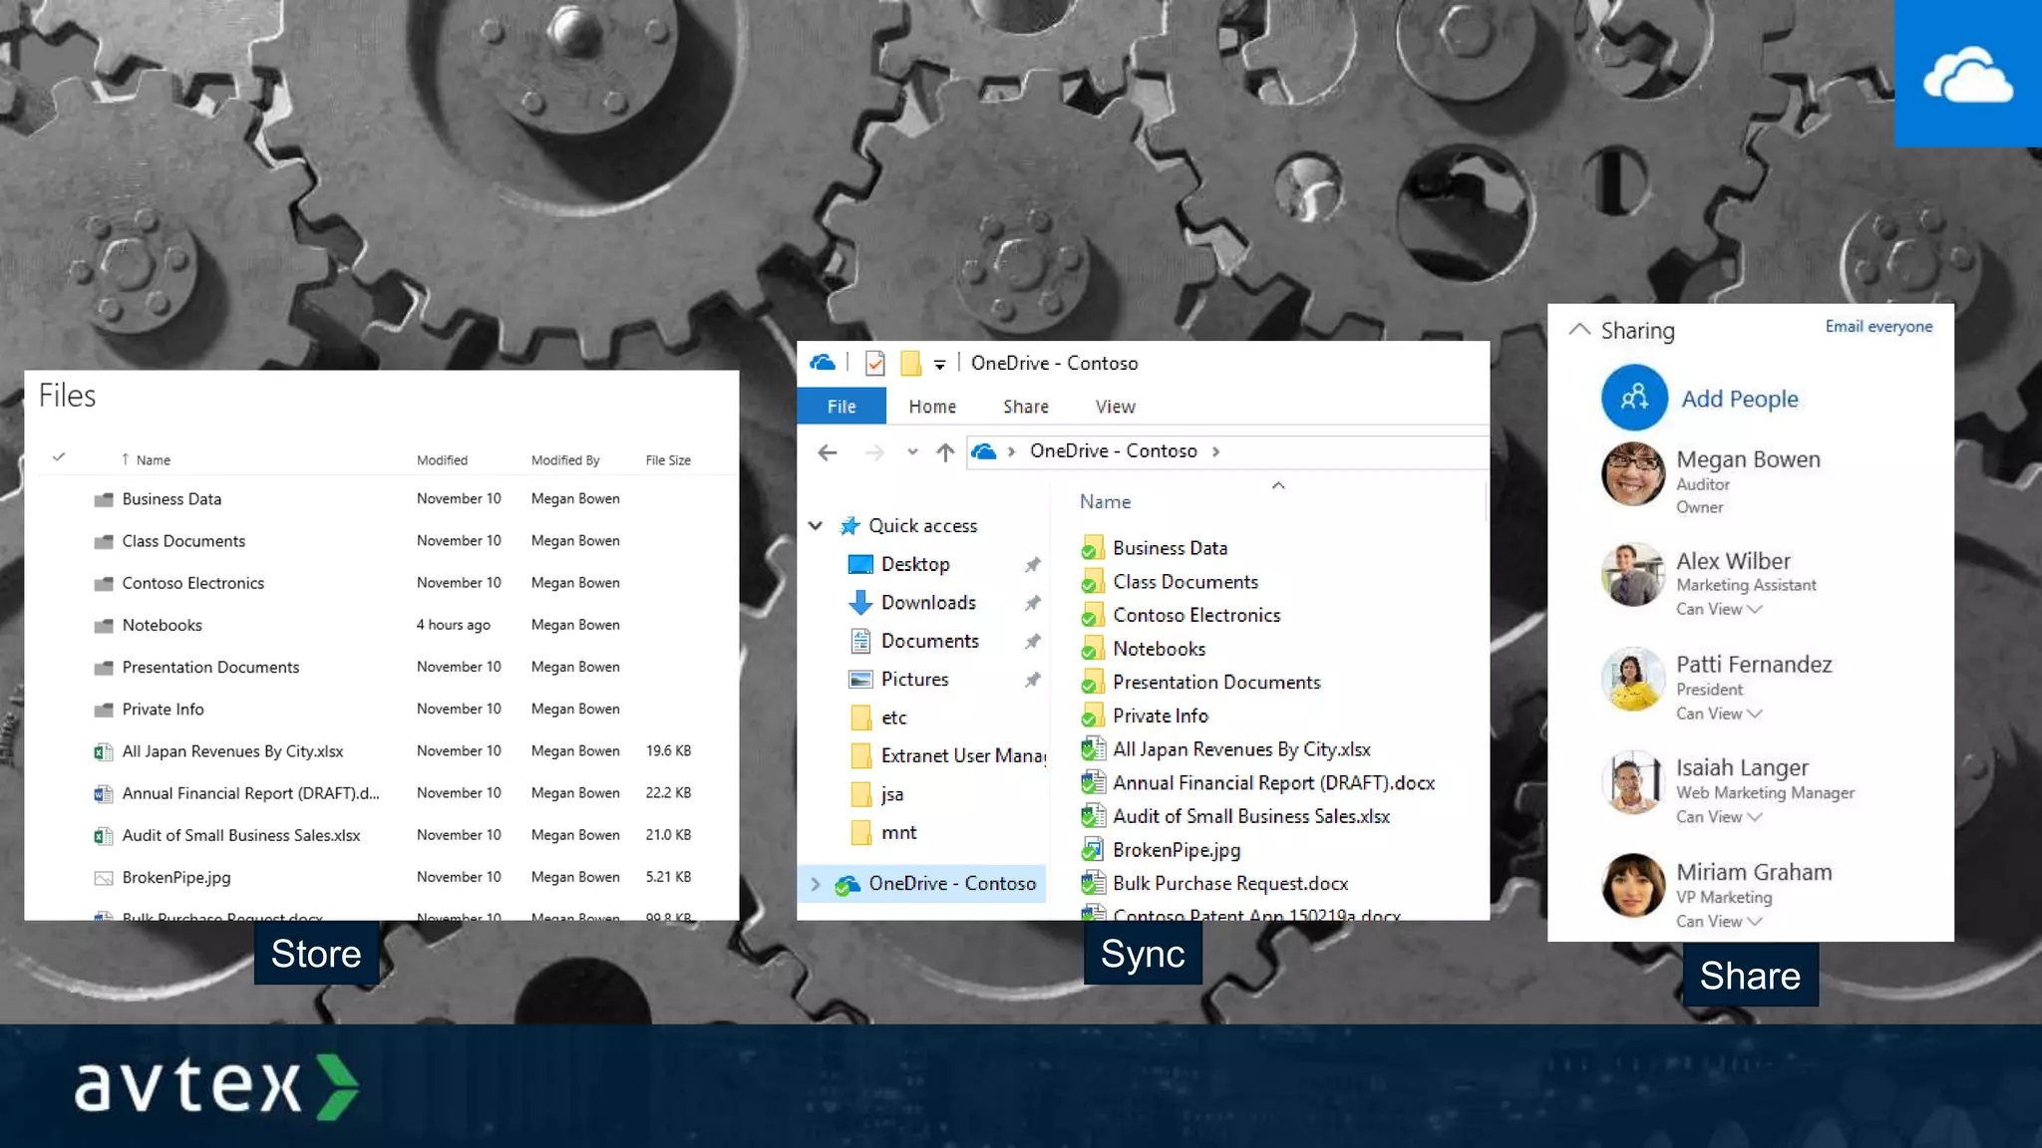
Task: Click Miriam Graham's profile photo
Action: click(1633, 885)
